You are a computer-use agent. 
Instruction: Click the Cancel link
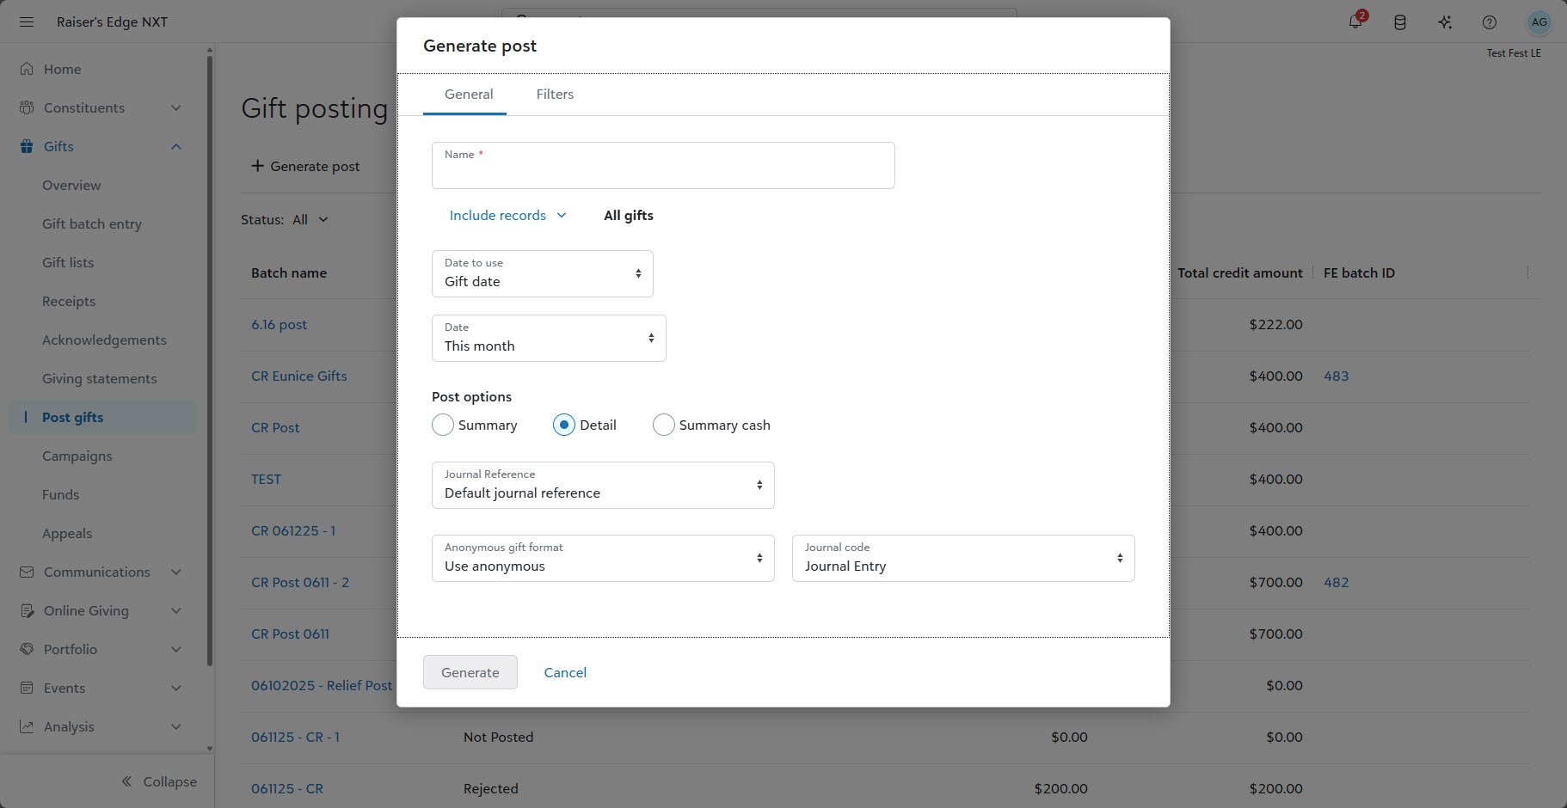point(565,672)
